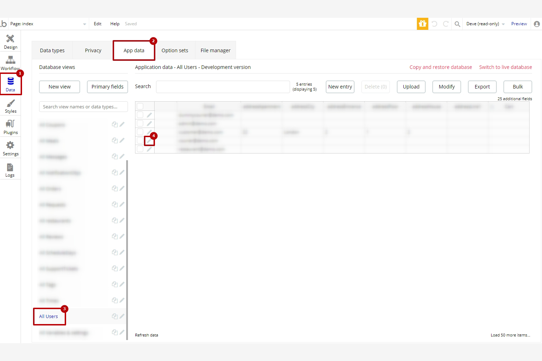542x361 pixels.
Task: Open the Styles section
Action: [x=10, y=106]
